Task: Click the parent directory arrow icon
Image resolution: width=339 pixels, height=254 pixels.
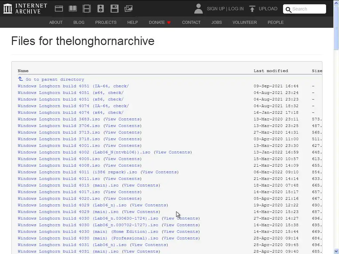Action: [20, 79]
